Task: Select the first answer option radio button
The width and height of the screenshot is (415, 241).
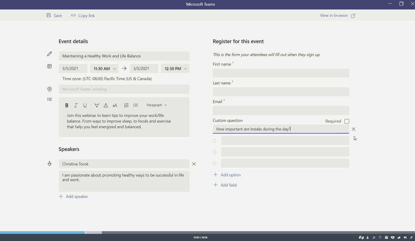Action: [215, 141]
